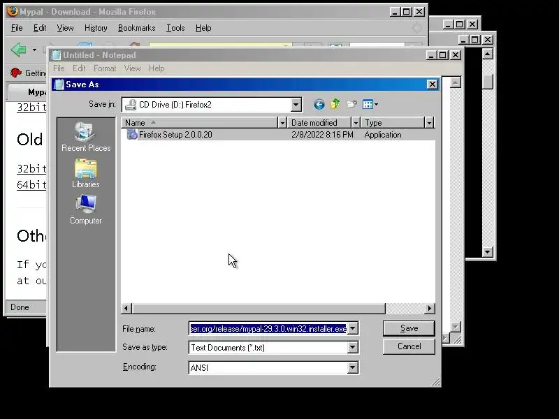Screen dimensions: 559x419
Task: Open Name column filter dropdown
Action: pyautogui.click(x=282, y=123)
